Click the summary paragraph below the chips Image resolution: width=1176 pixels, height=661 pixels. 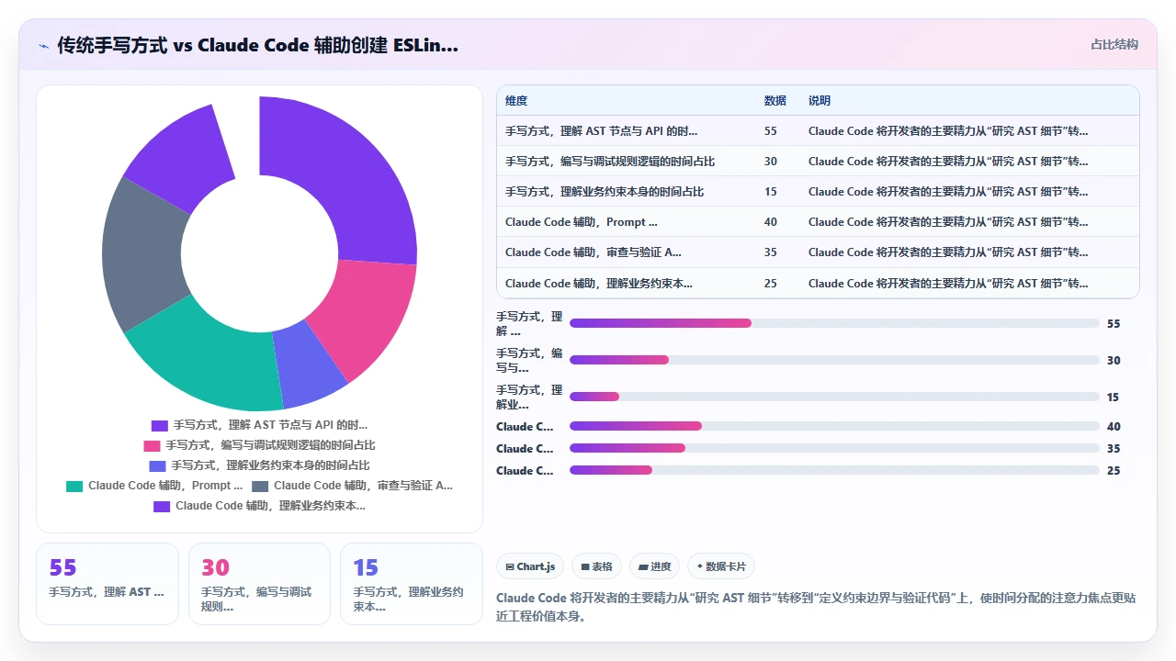pos(816,607)
